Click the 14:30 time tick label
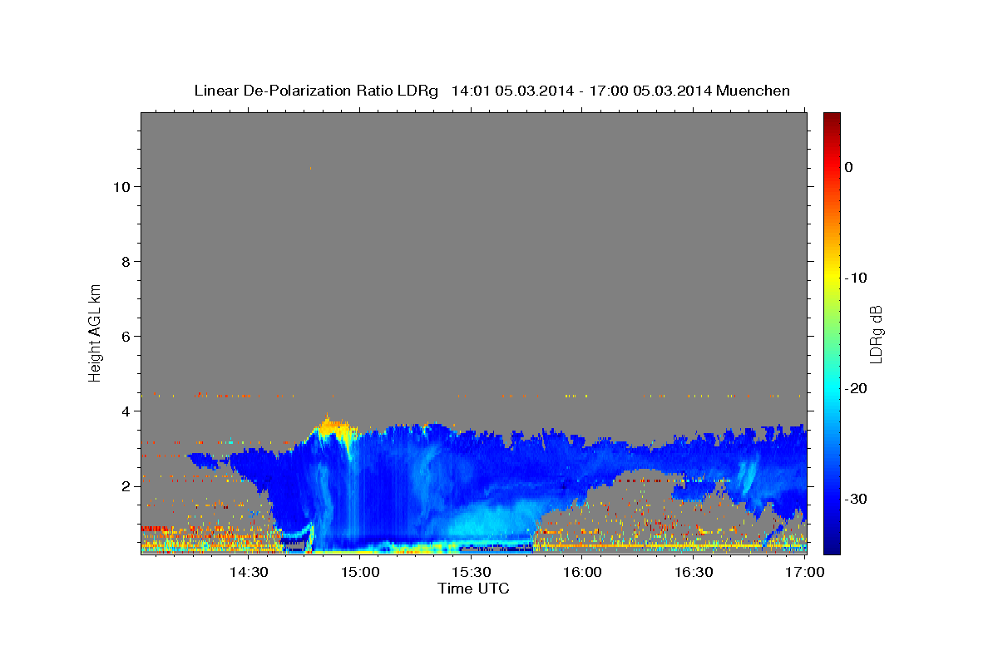 pyautogui.click(x=249, y=572)
